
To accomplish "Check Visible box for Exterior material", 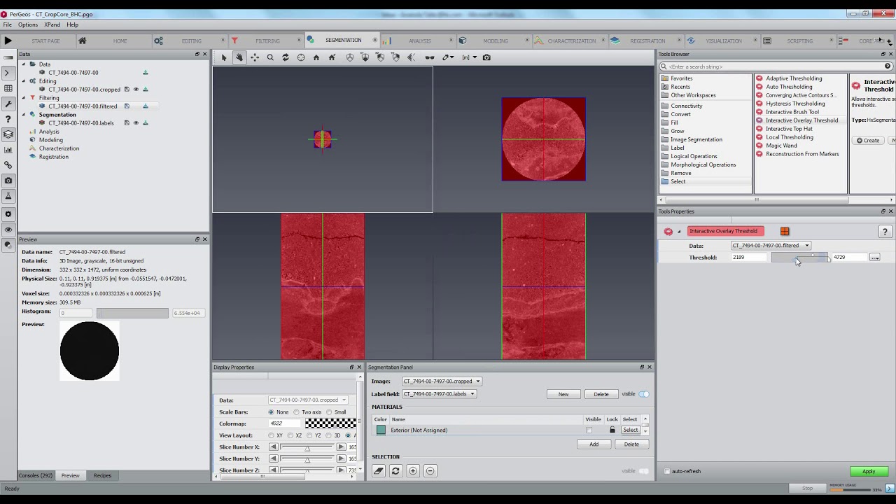I will 589,430.
